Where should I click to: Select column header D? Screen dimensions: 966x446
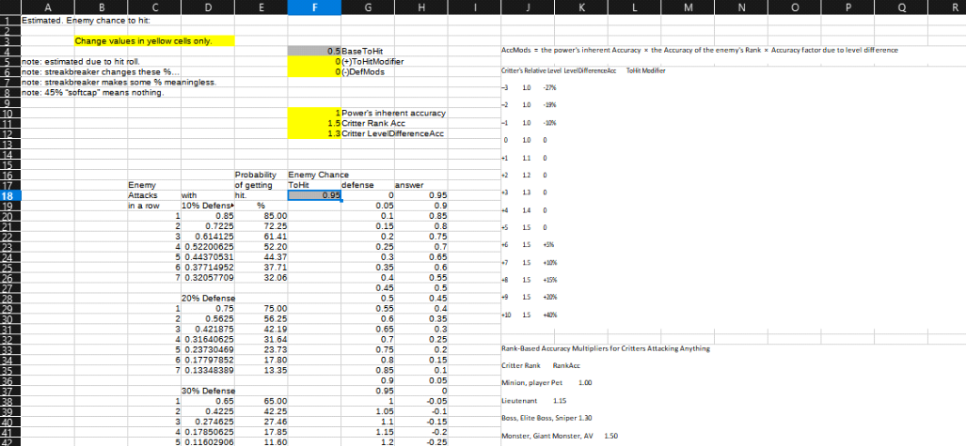tap(207, 8)
